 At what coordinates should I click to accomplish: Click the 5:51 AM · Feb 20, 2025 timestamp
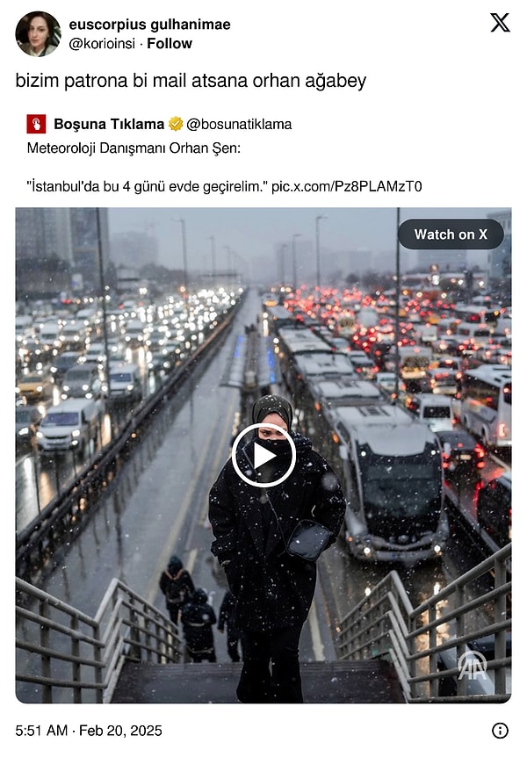click(x=89, y=731)
